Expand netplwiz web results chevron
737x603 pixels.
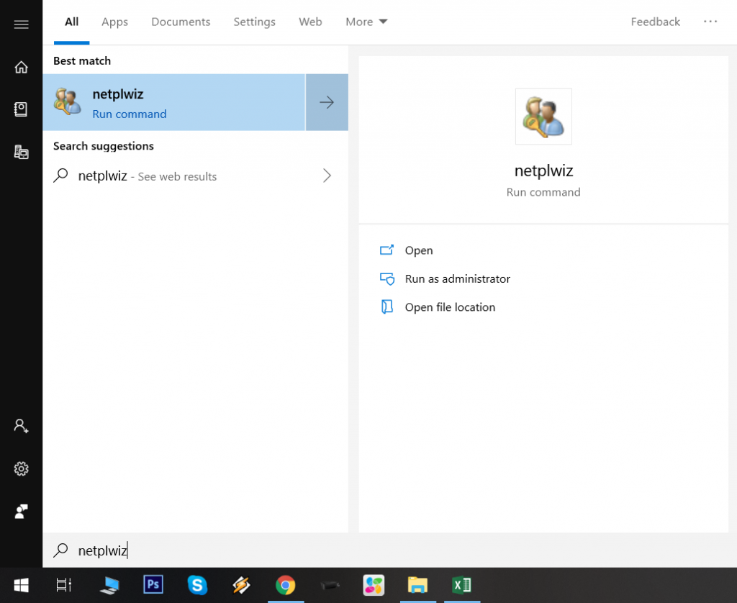(x=327, y=176)
